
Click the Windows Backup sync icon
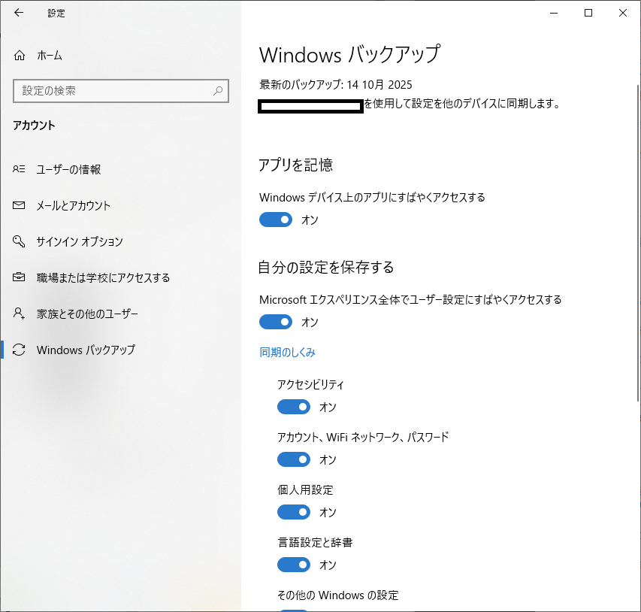click(x=20, y=350)
